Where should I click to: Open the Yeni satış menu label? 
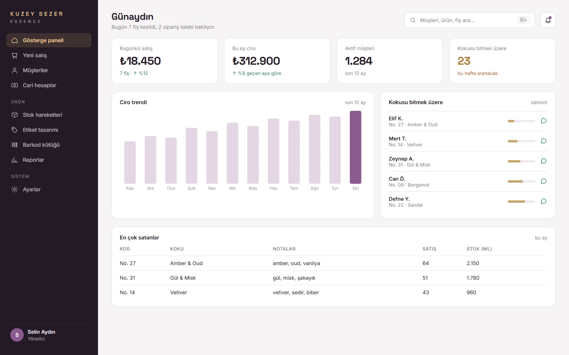(x=35, y=55)
